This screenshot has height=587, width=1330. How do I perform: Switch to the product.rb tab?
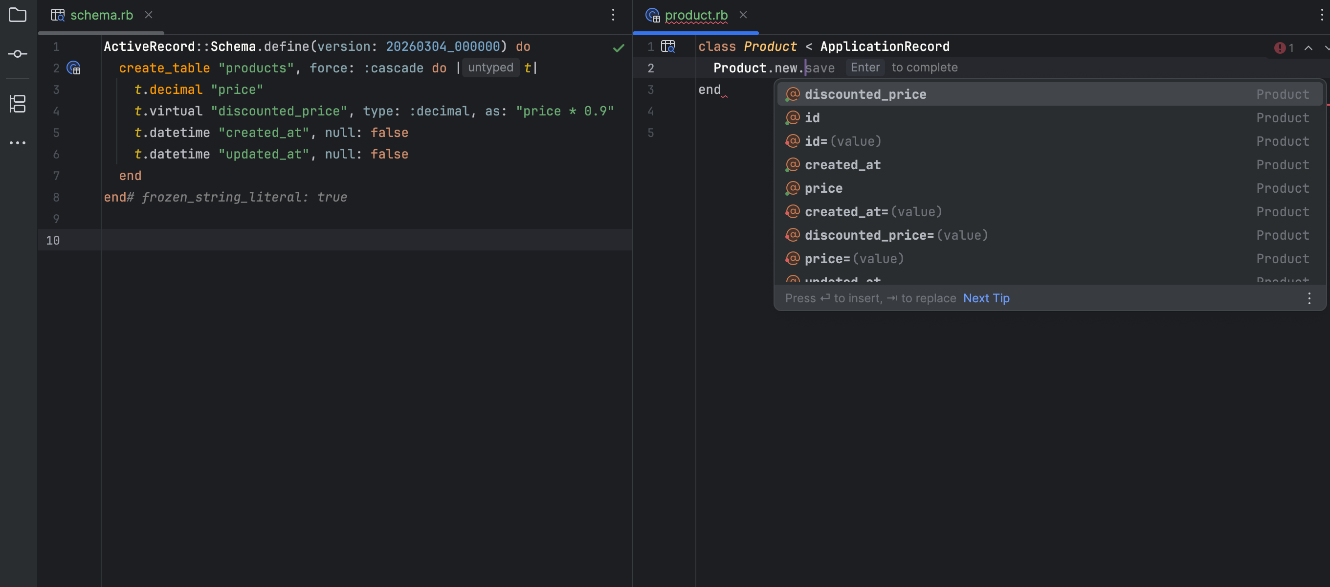click(696, 15)
